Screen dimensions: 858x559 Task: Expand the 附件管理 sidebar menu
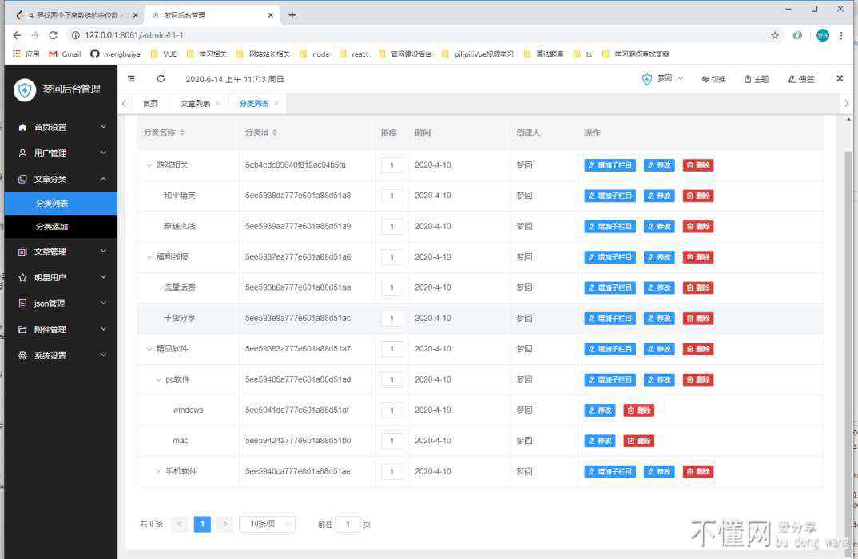click(x=61, y=329)
